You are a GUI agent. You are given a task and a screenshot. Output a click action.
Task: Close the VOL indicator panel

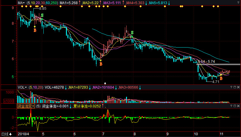[x=238, y=87]
